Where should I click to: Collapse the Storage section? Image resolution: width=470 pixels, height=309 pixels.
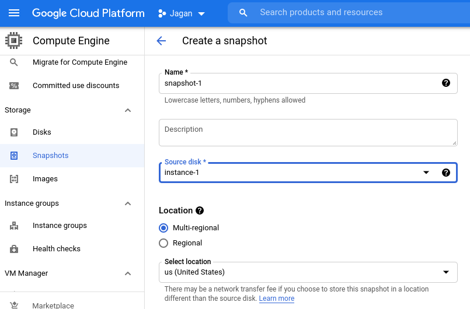pos(128,110)
